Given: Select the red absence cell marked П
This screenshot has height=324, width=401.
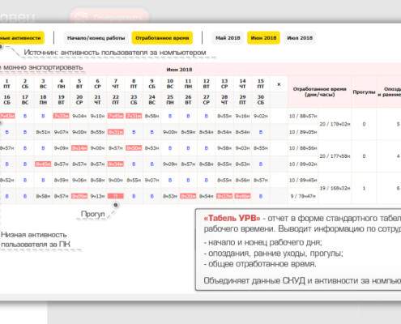Looking at the screenshot, I should [x=116, y=196].
